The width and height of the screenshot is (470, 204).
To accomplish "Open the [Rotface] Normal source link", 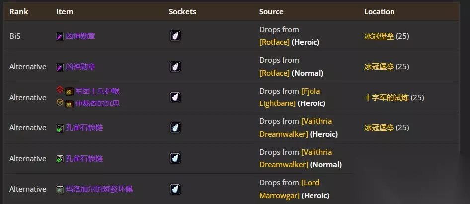I will (x=274, y=73).
